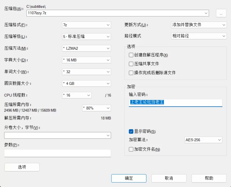This screenshot has height=187, width=231.
Task: Check 操作完成后删除源文件 option
Action: pyautogui.click(x=131, y=73)
